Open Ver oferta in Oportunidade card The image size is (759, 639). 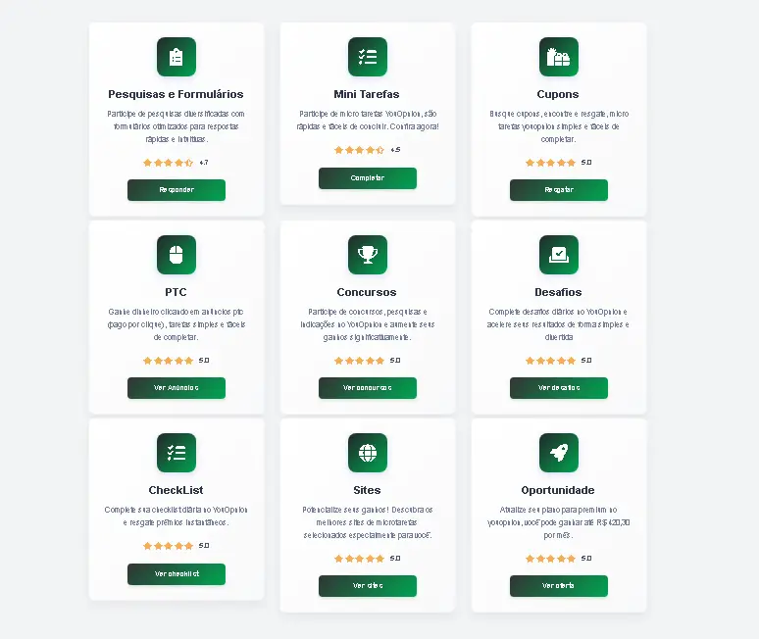(x=559, y=586)
